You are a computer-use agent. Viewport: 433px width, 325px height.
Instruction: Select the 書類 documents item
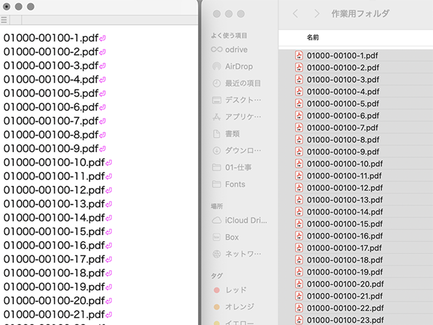click(x=232, y=134)
